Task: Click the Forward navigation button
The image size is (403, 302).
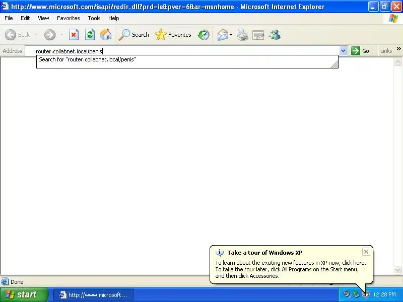Action: [x=50, y=35]
